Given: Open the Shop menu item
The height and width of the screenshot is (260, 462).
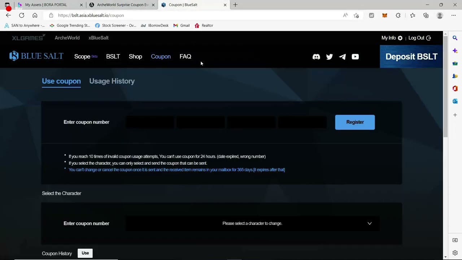Looking at the screenshot, I should pyautogui.click(x=135, y=56).
